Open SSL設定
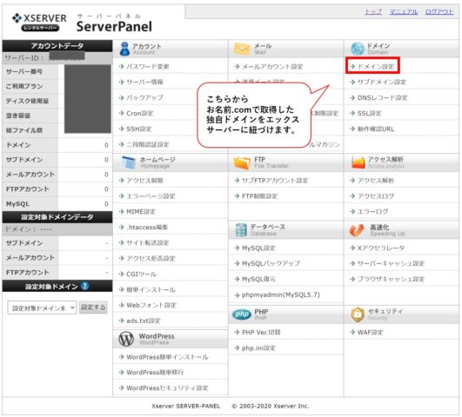The width and height of the screenshot is (462, 417). (x=370, y=113)
